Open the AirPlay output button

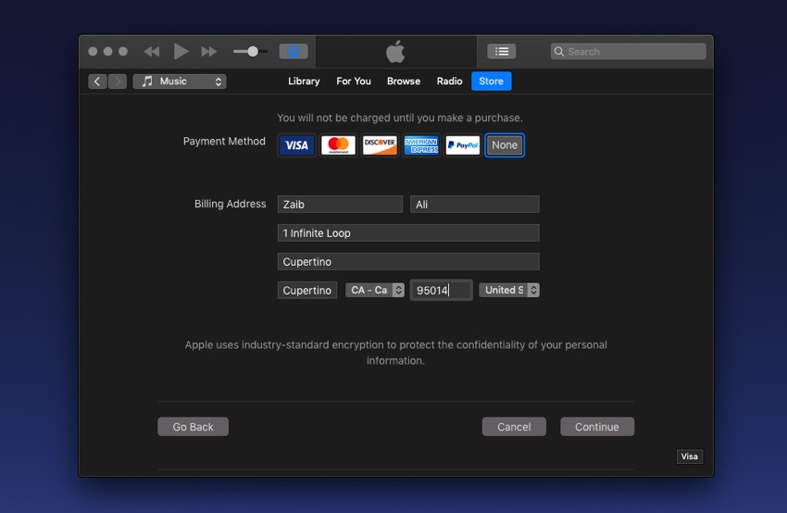point(294,51)
